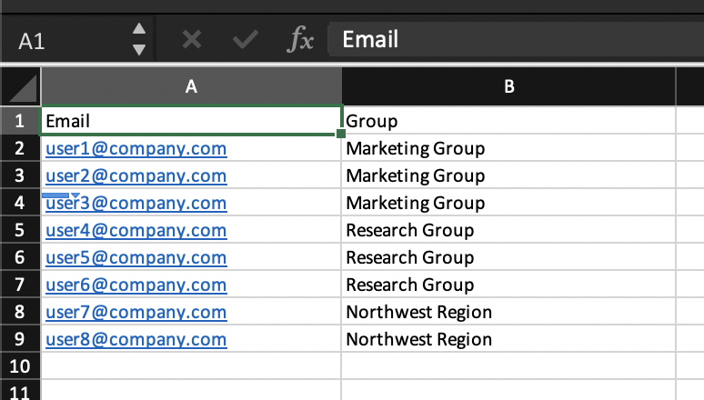This screenshot has height=400, width=704.
Task: Click Marketing Group cell in row 4
Action: [x=508, y=203]
